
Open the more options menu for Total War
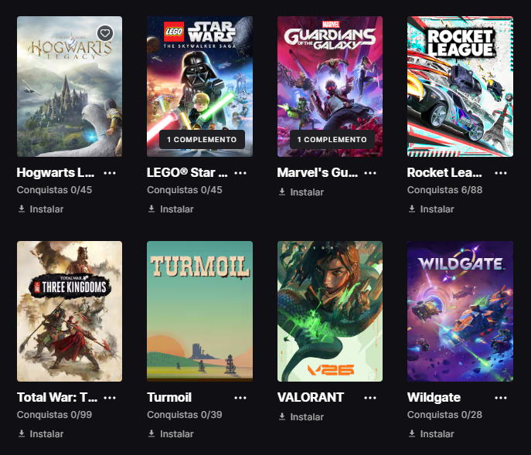point(110,397)
